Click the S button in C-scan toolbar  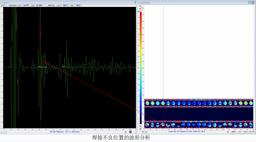[x=227, y=132]
